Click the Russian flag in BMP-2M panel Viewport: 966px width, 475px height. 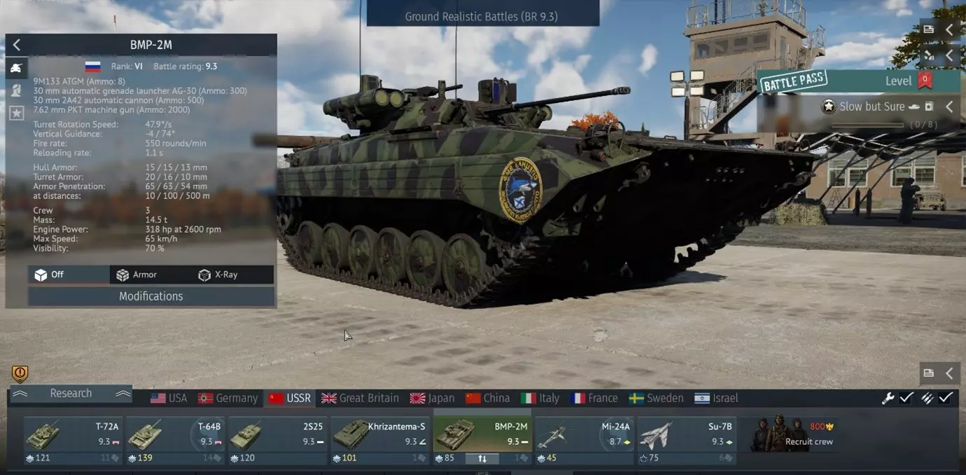click(92, 67)
